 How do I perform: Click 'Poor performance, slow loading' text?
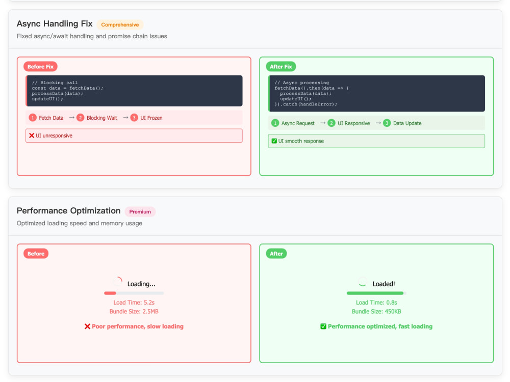click(138, 326)
